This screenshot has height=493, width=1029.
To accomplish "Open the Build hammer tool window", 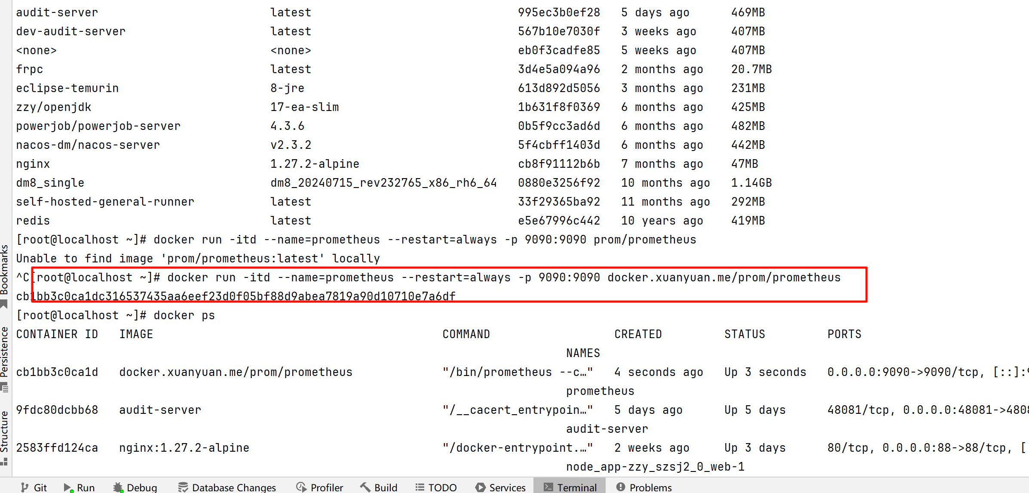I will click(x=379, y=487).
